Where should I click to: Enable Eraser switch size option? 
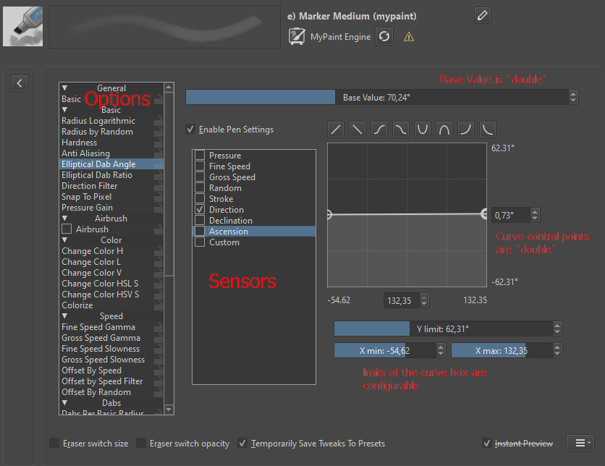click(x=54, y=443)
